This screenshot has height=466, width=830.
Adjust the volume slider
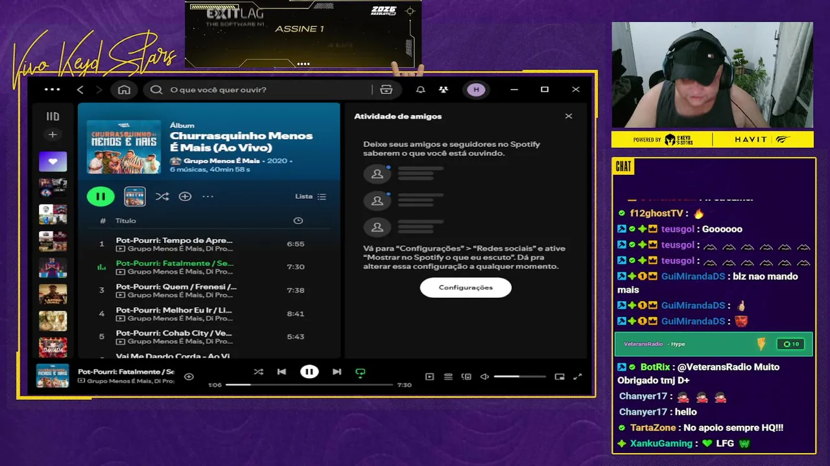click(x=519, y=377)
